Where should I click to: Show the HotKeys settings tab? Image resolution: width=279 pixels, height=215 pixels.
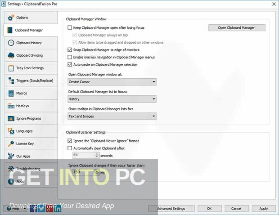tap(31, 106)
